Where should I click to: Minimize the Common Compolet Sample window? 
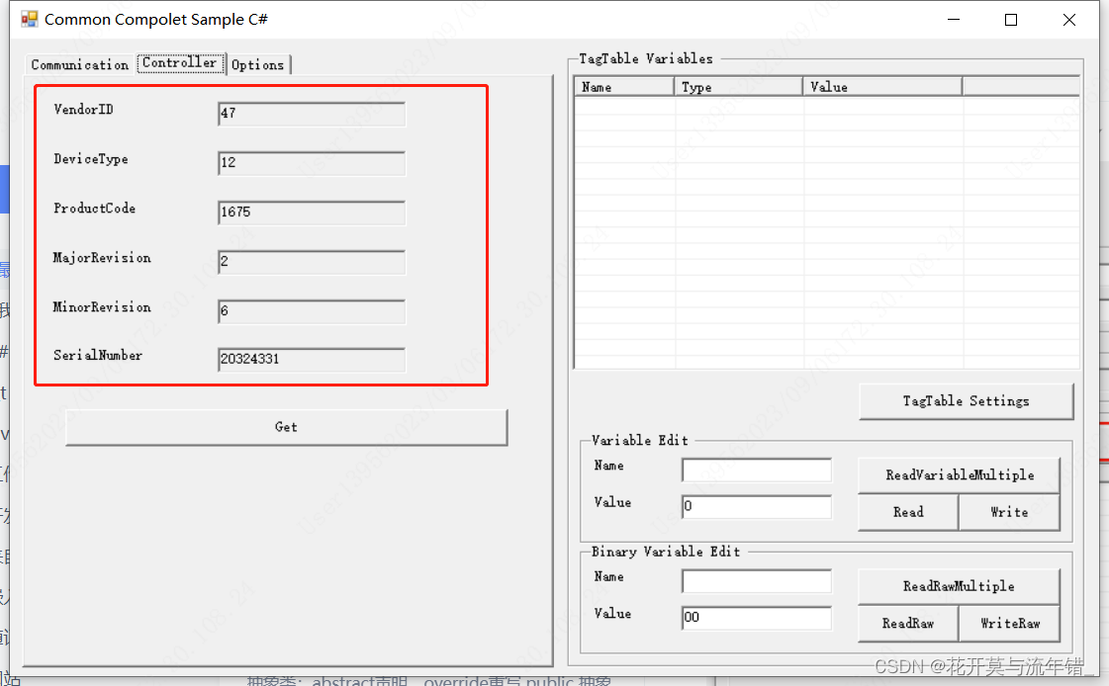point(954,20)
